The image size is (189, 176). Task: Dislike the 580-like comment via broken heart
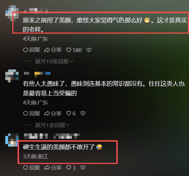coord(89,50)
